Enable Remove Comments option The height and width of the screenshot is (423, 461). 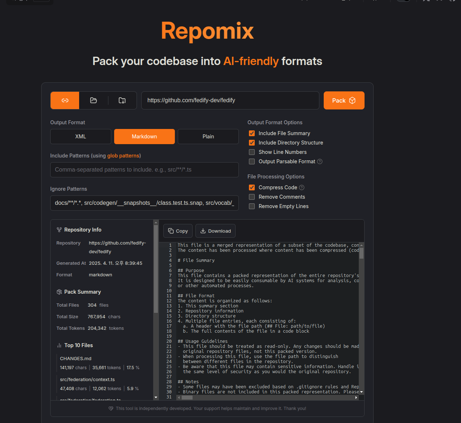pos(252,197)
